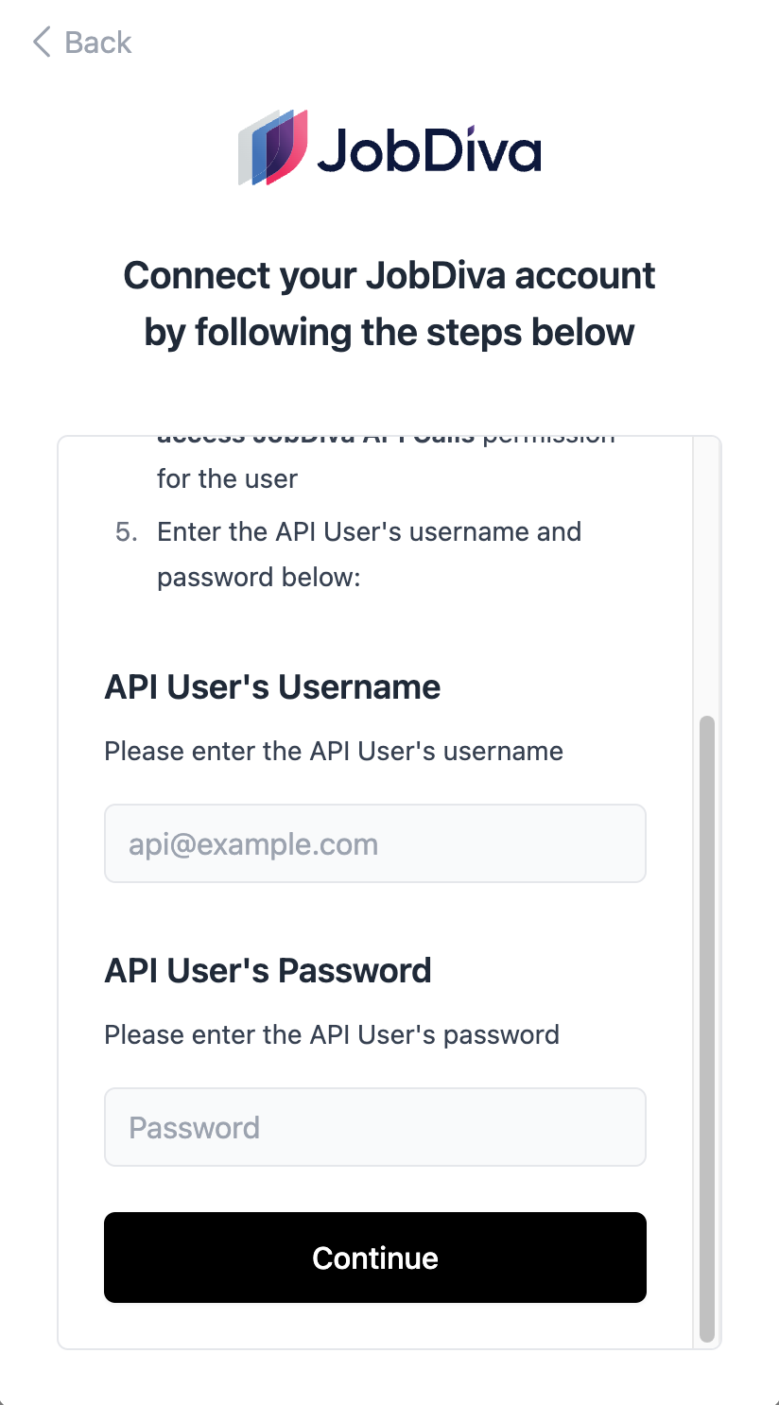The height and width of the screenshot is (1405, 779).
Task: Click the Back chevron arrow icon
Action: [x=41, y=43]
